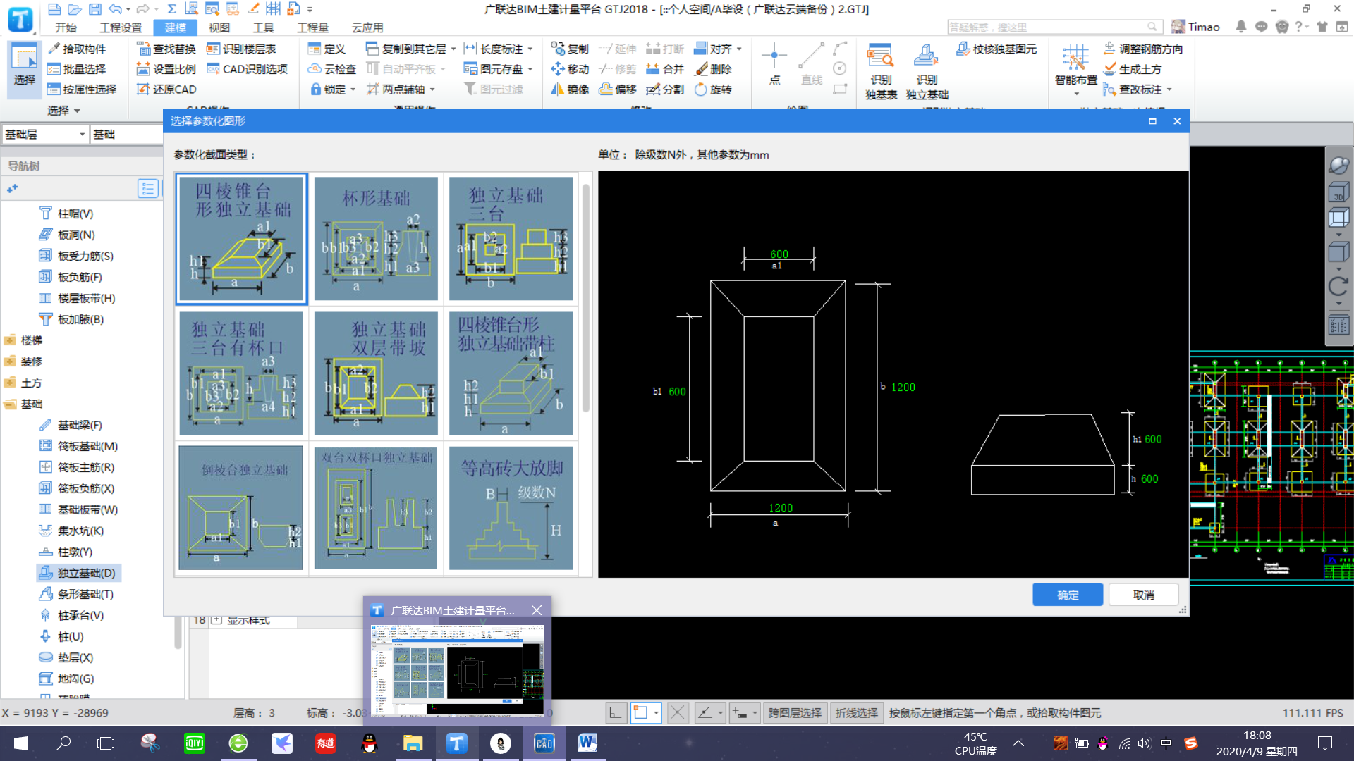1354x761 pixels.
Task: Click the 删除 delete tool
Action: point(713,69)
